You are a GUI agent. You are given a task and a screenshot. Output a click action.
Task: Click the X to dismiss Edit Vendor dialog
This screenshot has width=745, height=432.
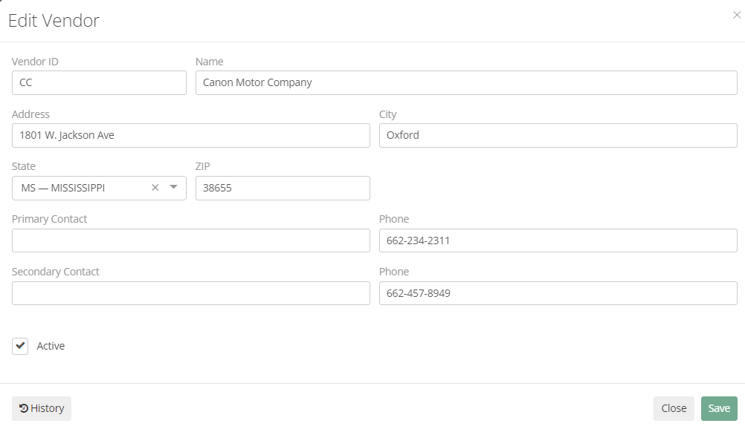tap(737, 14)
